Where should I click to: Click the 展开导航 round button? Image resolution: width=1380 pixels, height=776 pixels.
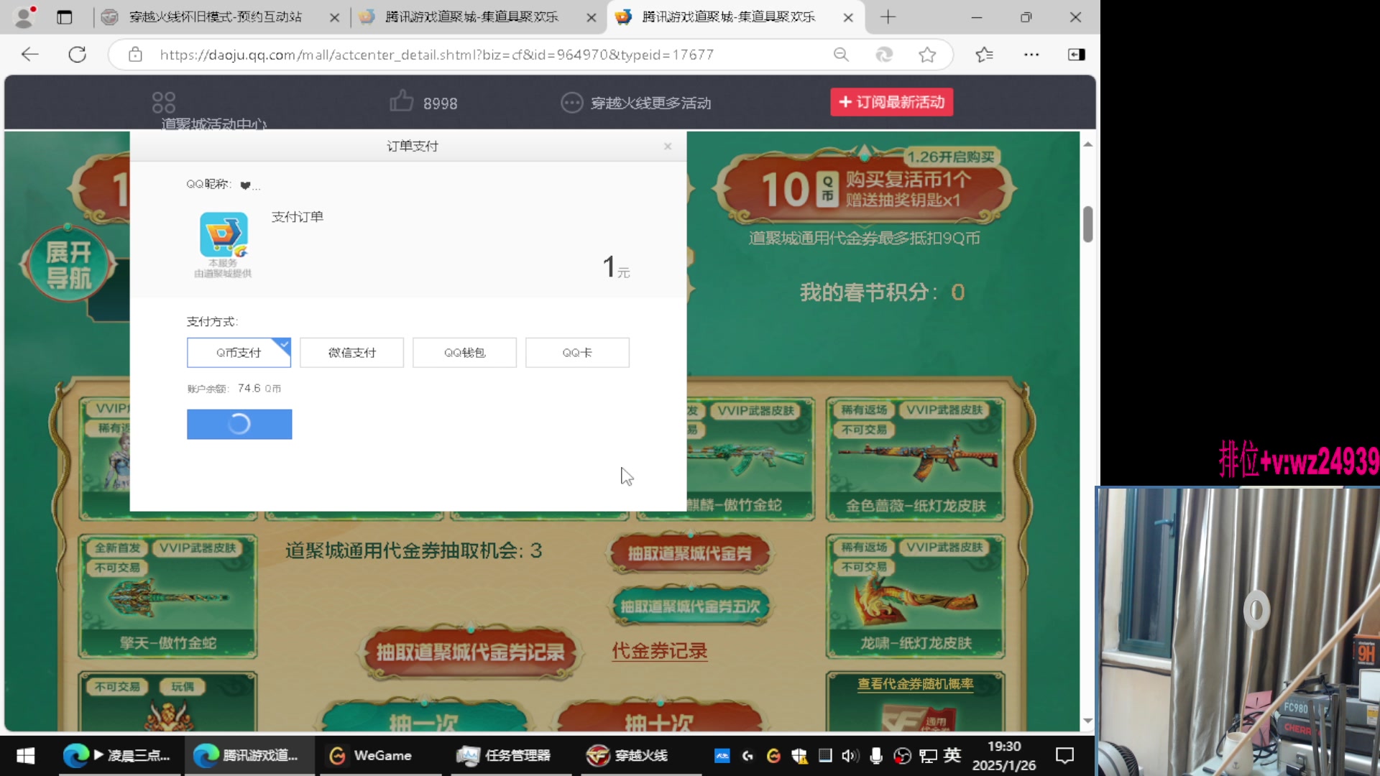[x=68, y=264]
